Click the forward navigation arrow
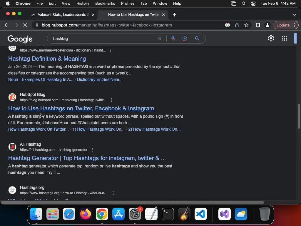 click(x=16, y=25)
